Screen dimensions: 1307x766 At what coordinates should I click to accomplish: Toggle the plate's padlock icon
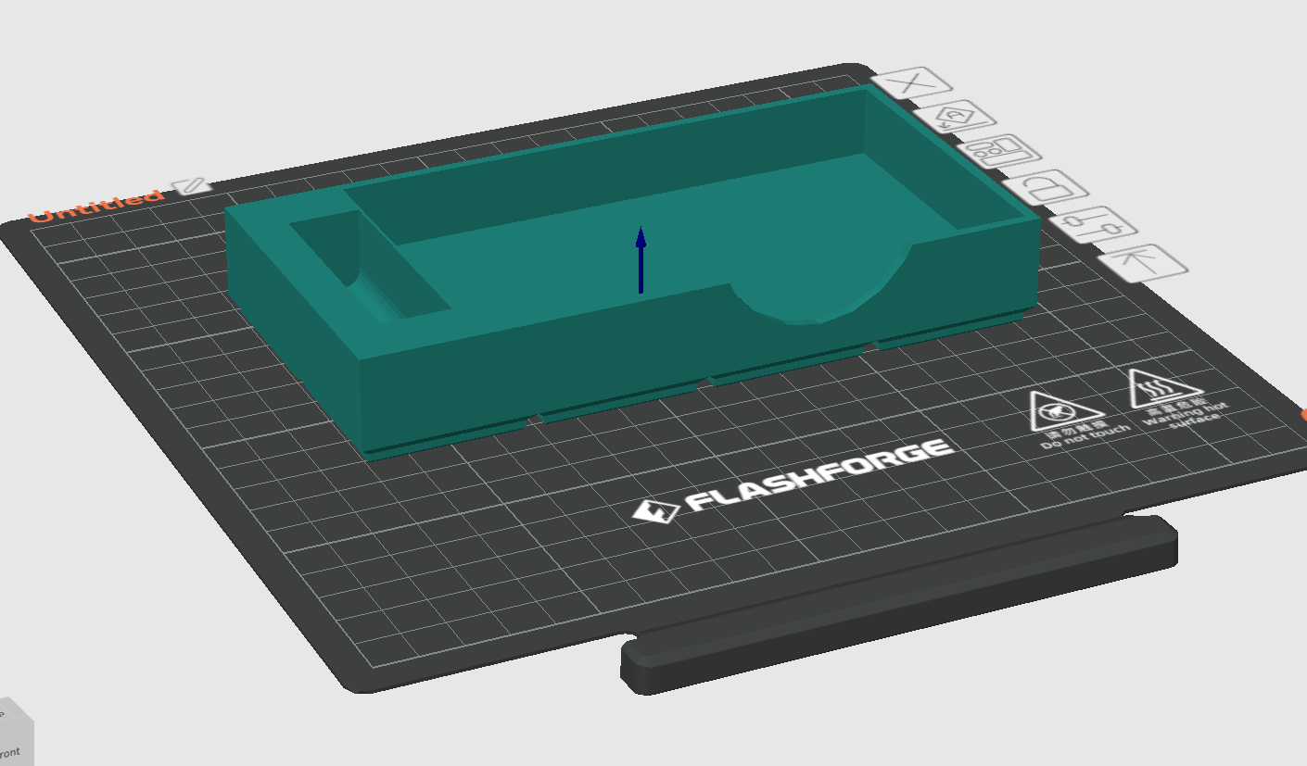(1046, 188)
